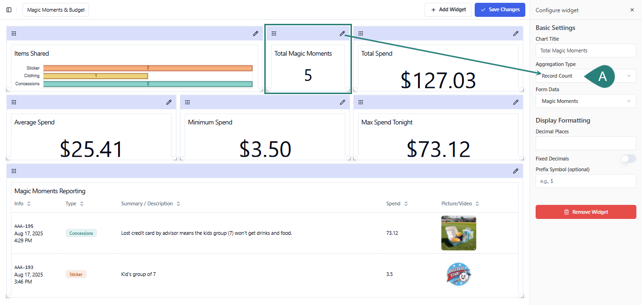This screenshot has height=305, width=642.
Task: Edit the Max Spend Tonight widget
Action: coord(515,102)
